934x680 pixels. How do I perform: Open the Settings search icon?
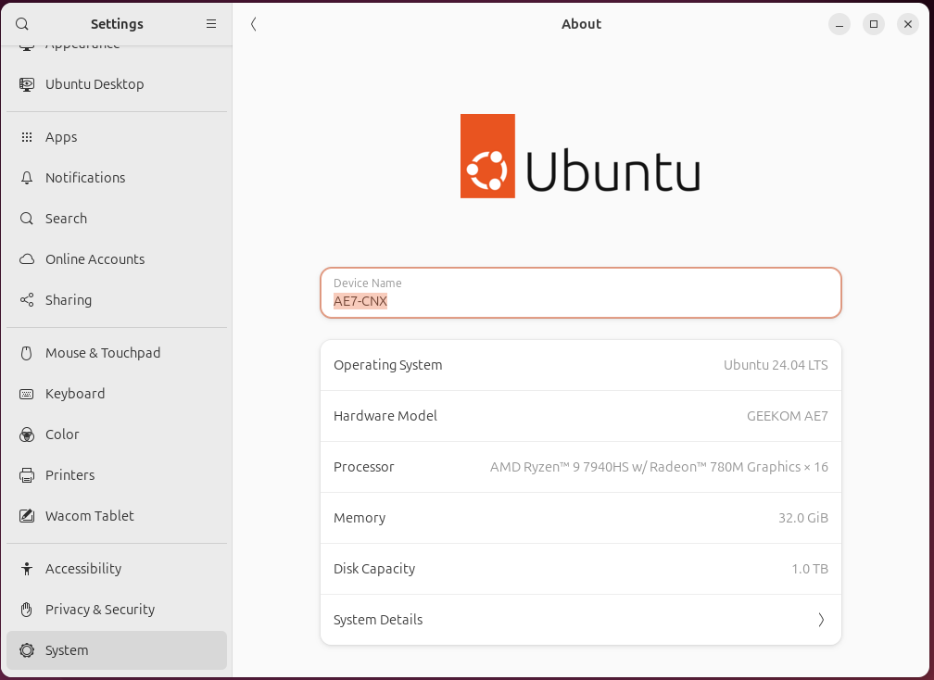point(22,24)
